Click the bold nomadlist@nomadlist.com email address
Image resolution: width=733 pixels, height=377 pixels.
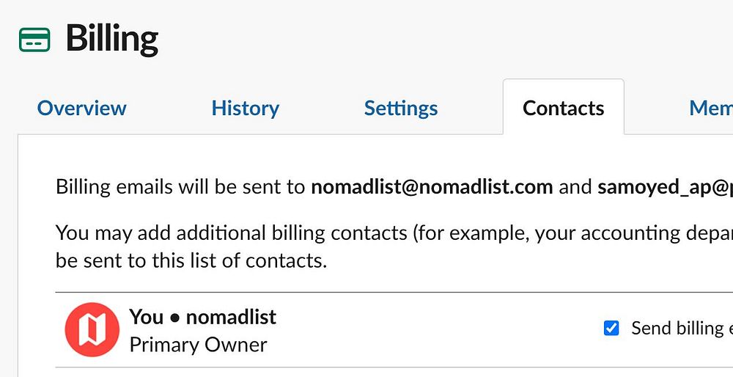pyautogui.click(x=432, y=186)
